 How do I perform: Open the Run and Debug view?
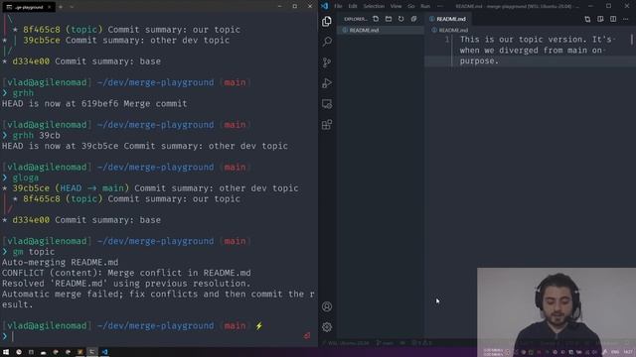click(x=327, y=83)
